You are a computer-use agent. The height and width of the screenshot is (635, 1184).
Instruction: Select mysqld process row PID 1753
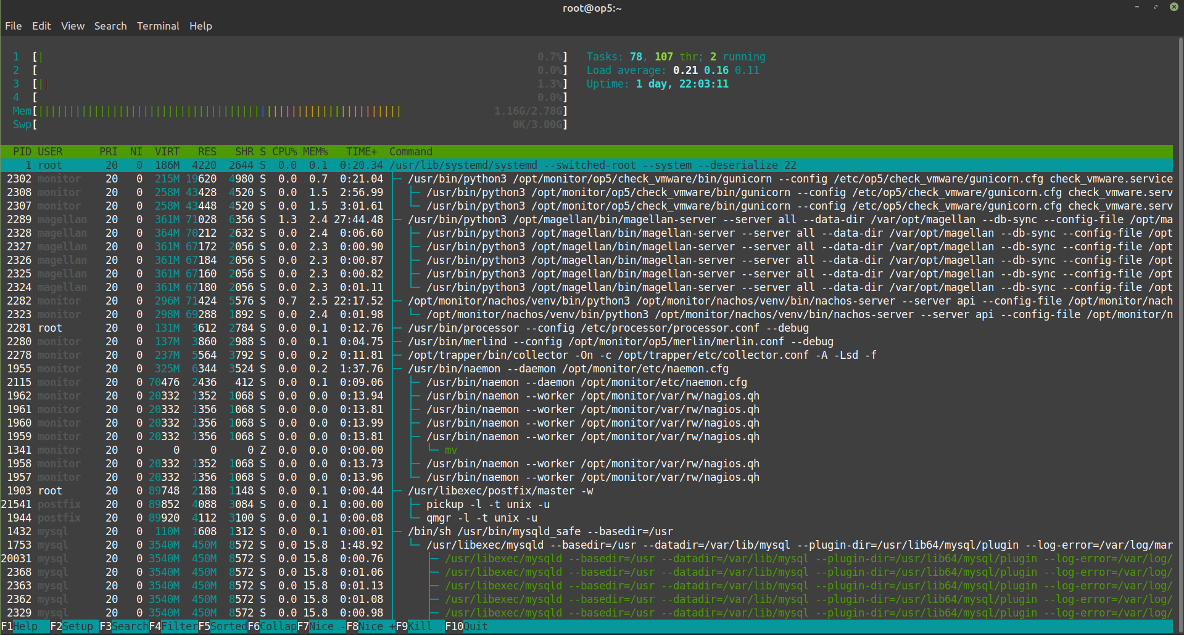point(586,545)
